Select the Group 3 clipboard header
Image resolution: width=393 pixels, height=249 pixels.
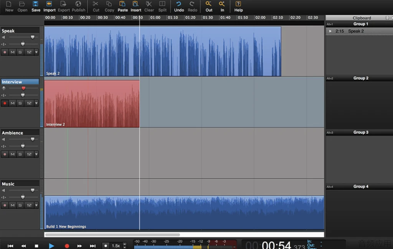tap(360, 133)
